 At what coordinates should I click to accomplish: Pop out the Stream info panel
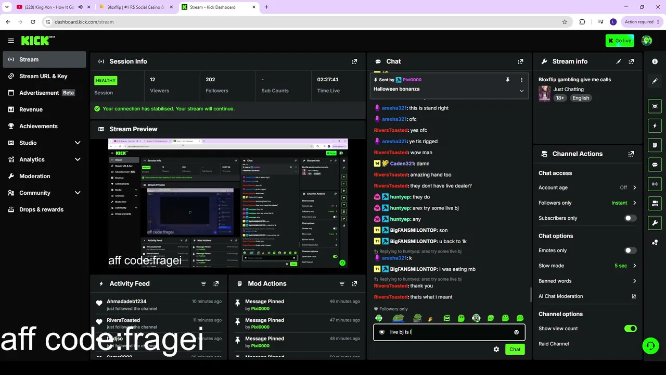click(631, 61)
